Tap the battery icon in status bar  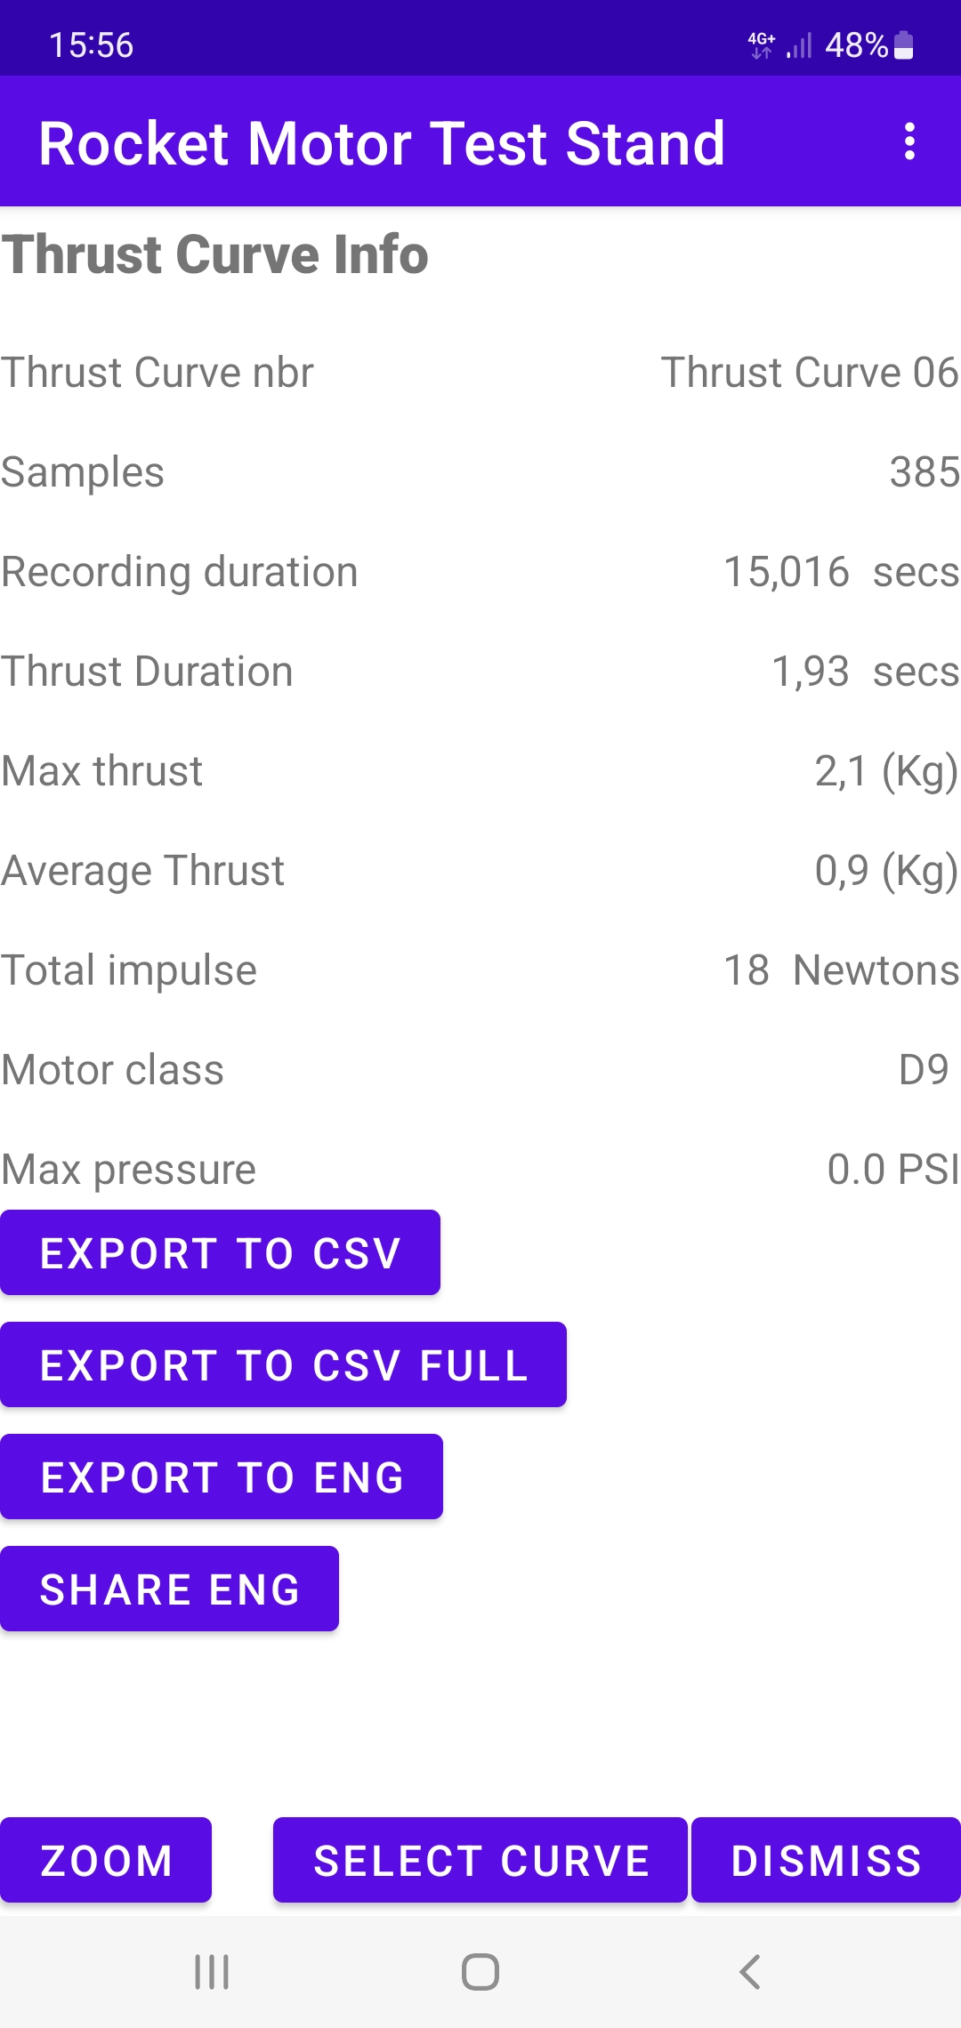[x=903, y=44]
